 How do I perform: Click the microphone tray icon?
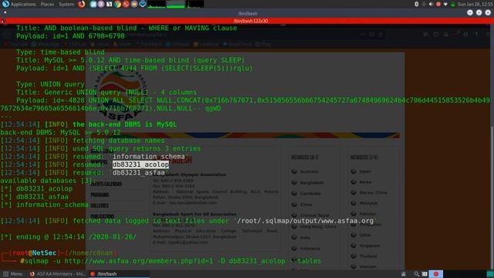[x=424, y=4]
